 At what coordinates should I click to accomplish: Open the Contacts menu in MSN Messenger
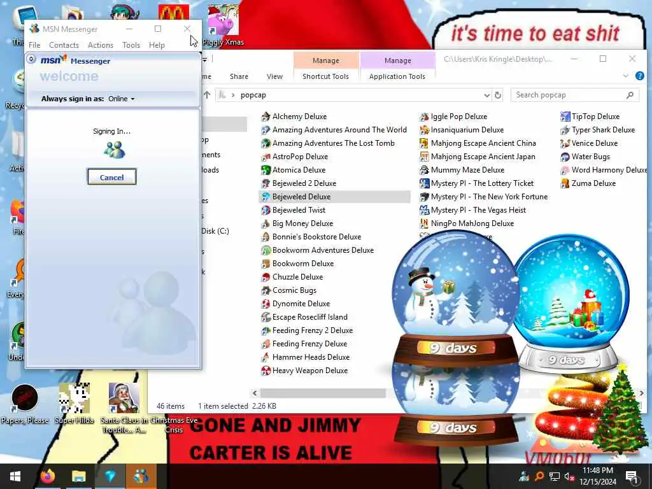tap(64, 45)
